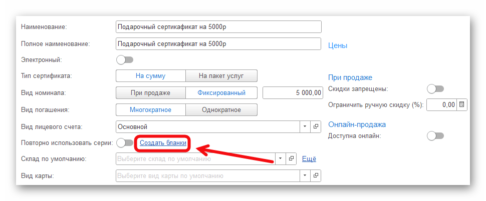Click the Тип сертификата label
Screen dimensions: 486x201
(46, 76)
